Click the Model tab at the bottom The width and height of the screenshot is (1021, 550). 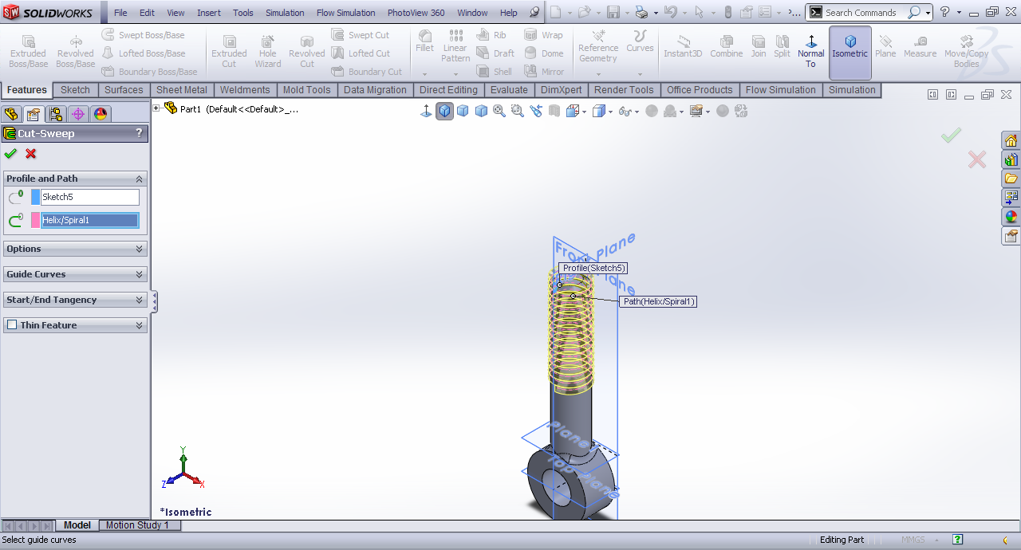tap(77, 525)
